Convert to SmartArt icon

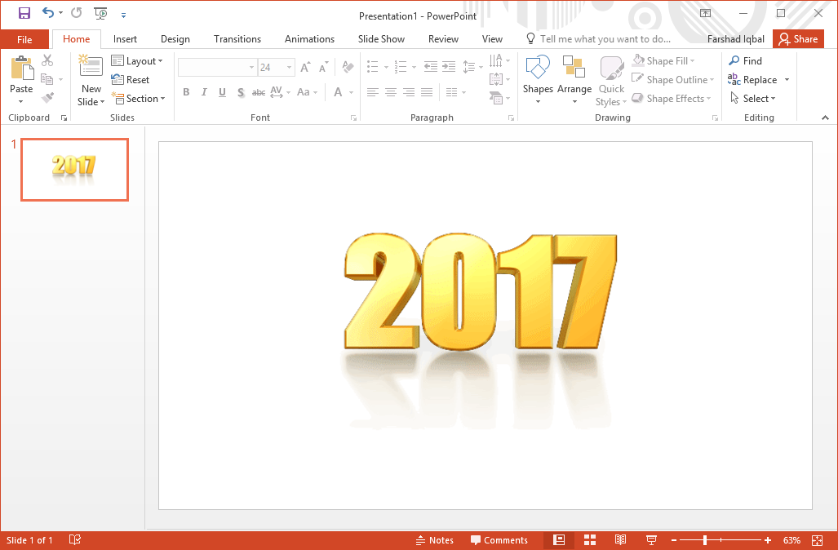pos(496,98)
